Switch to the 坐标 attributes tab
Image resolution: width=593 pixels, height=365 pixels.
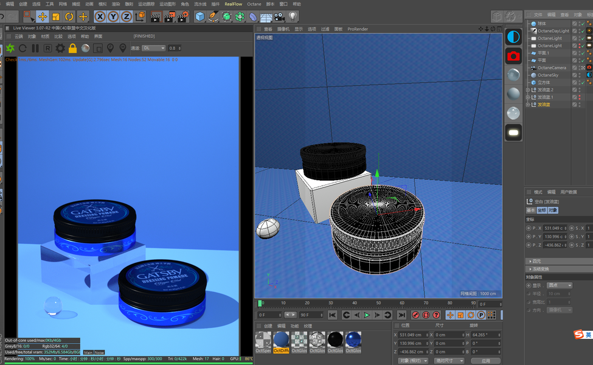[542, 210]
